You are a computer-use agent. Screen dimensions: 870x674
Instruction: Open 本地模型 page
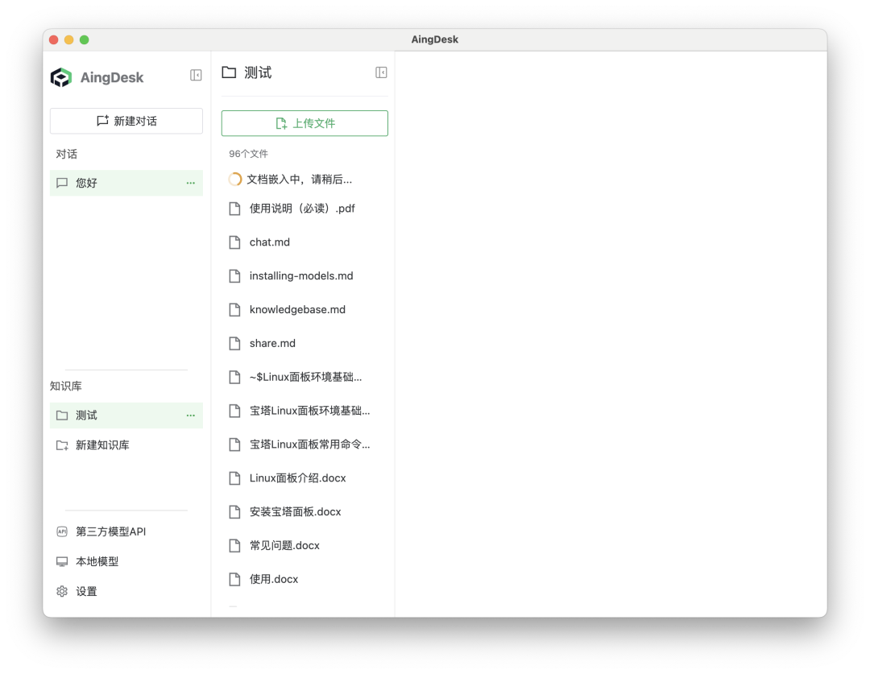(x=97, y=561)
